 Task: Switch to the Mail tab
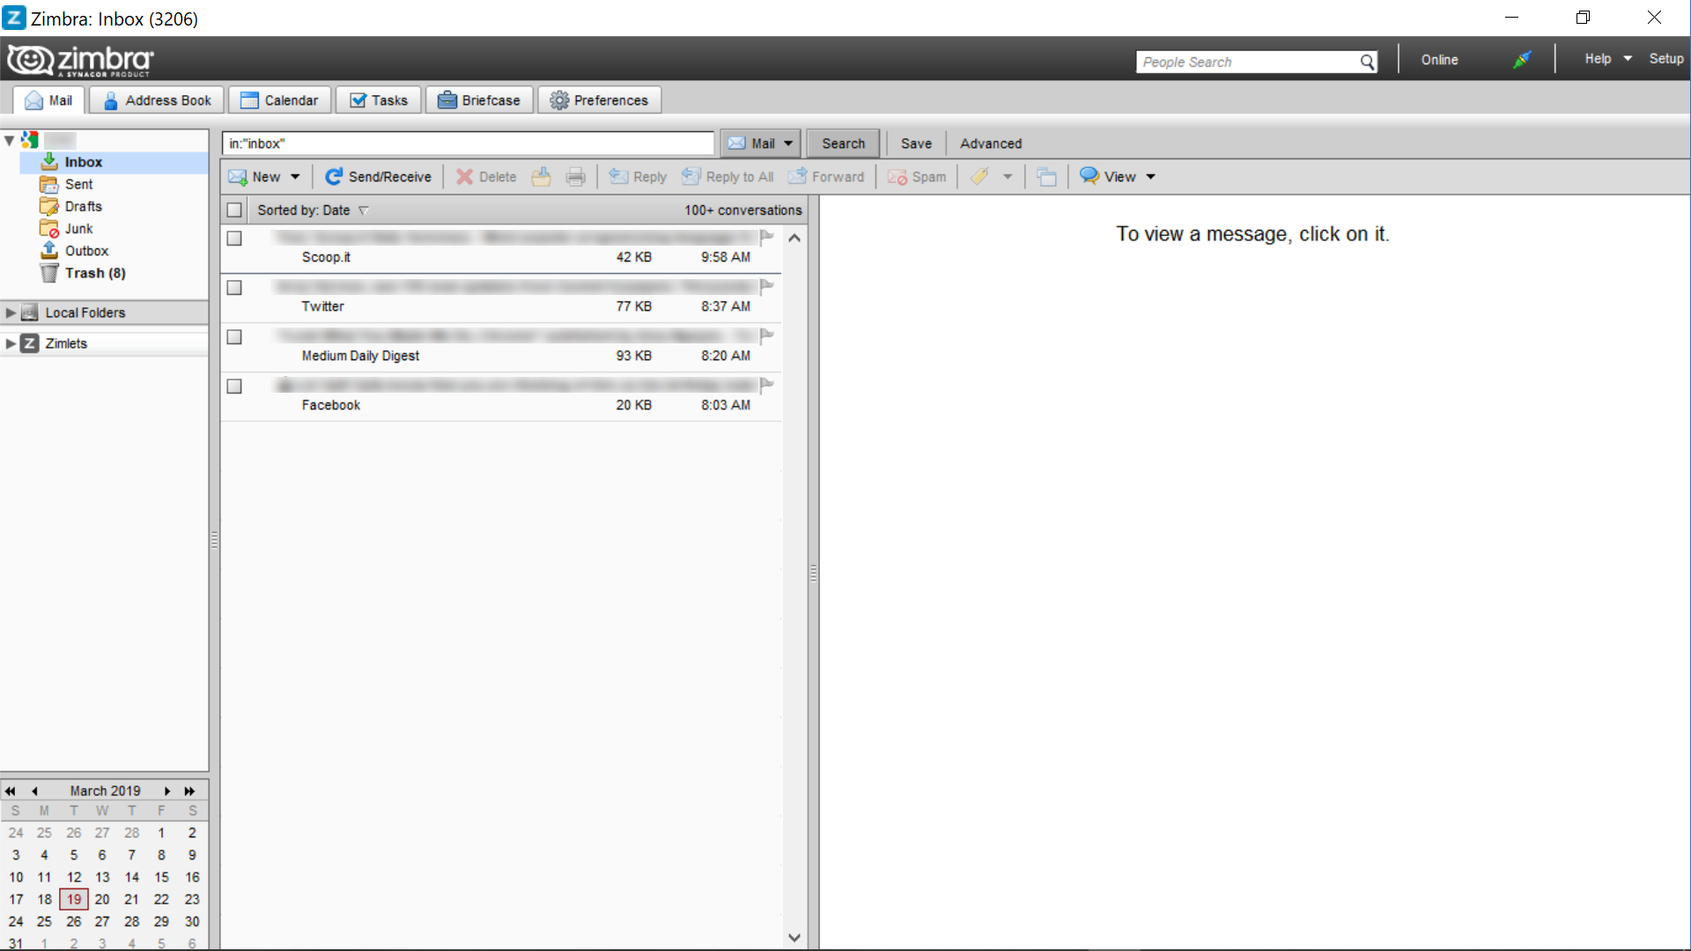(49, 100)
